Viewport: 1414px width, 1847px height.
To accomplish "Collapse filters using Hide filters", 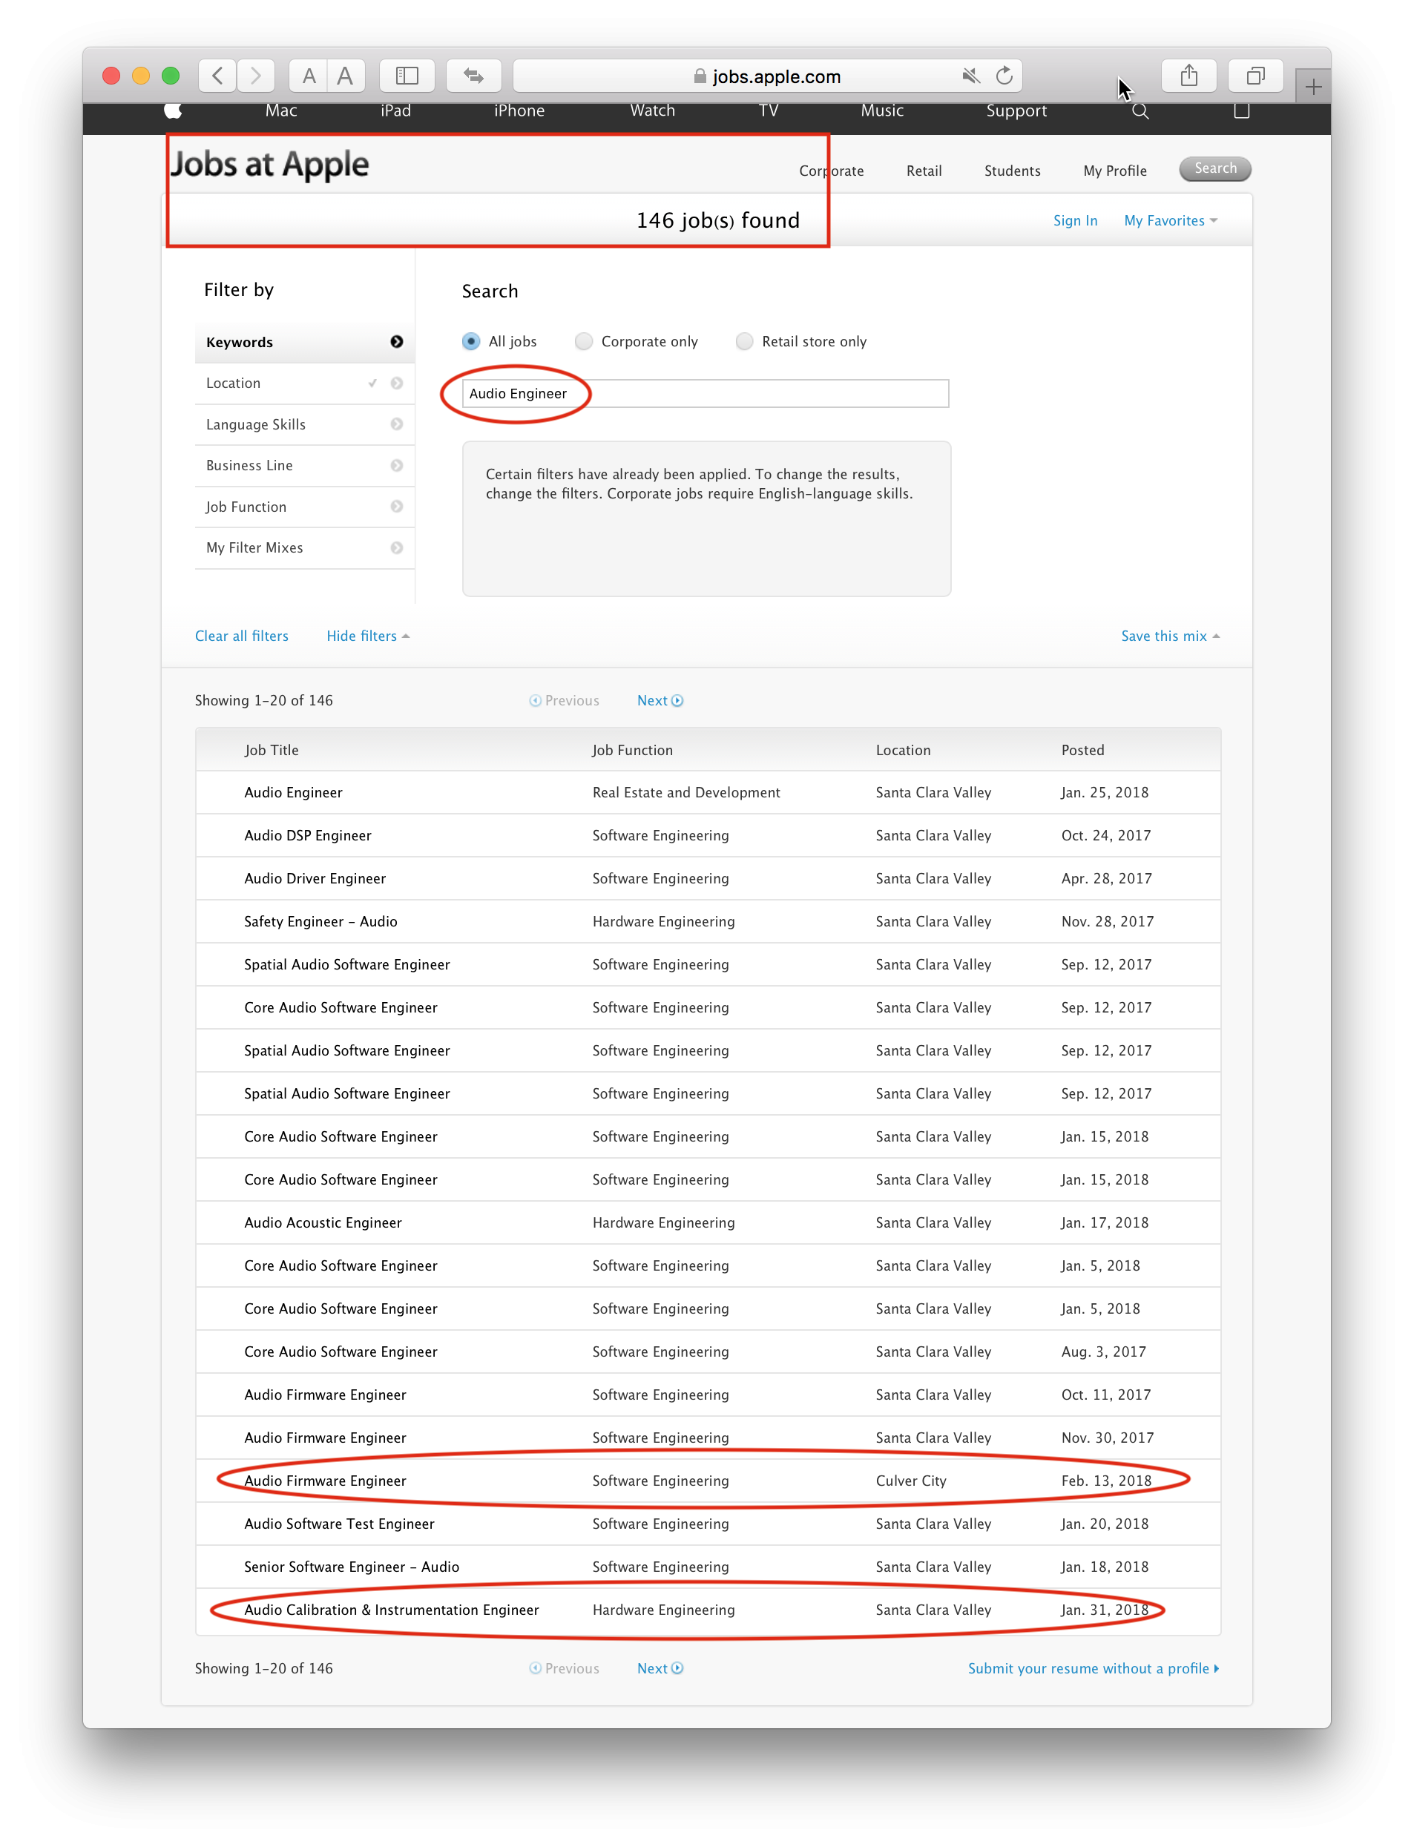I will pos(367,636).
